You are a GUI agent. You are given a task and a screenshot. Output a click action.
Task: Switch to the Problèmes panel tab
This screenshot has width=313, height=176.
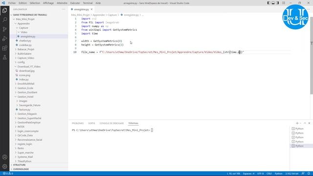pos(78,123)
